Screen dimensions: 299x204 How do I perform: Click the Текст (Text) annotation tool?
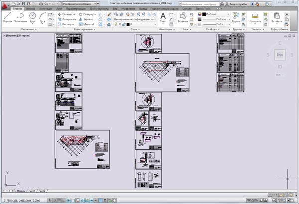tap(163, 18)
